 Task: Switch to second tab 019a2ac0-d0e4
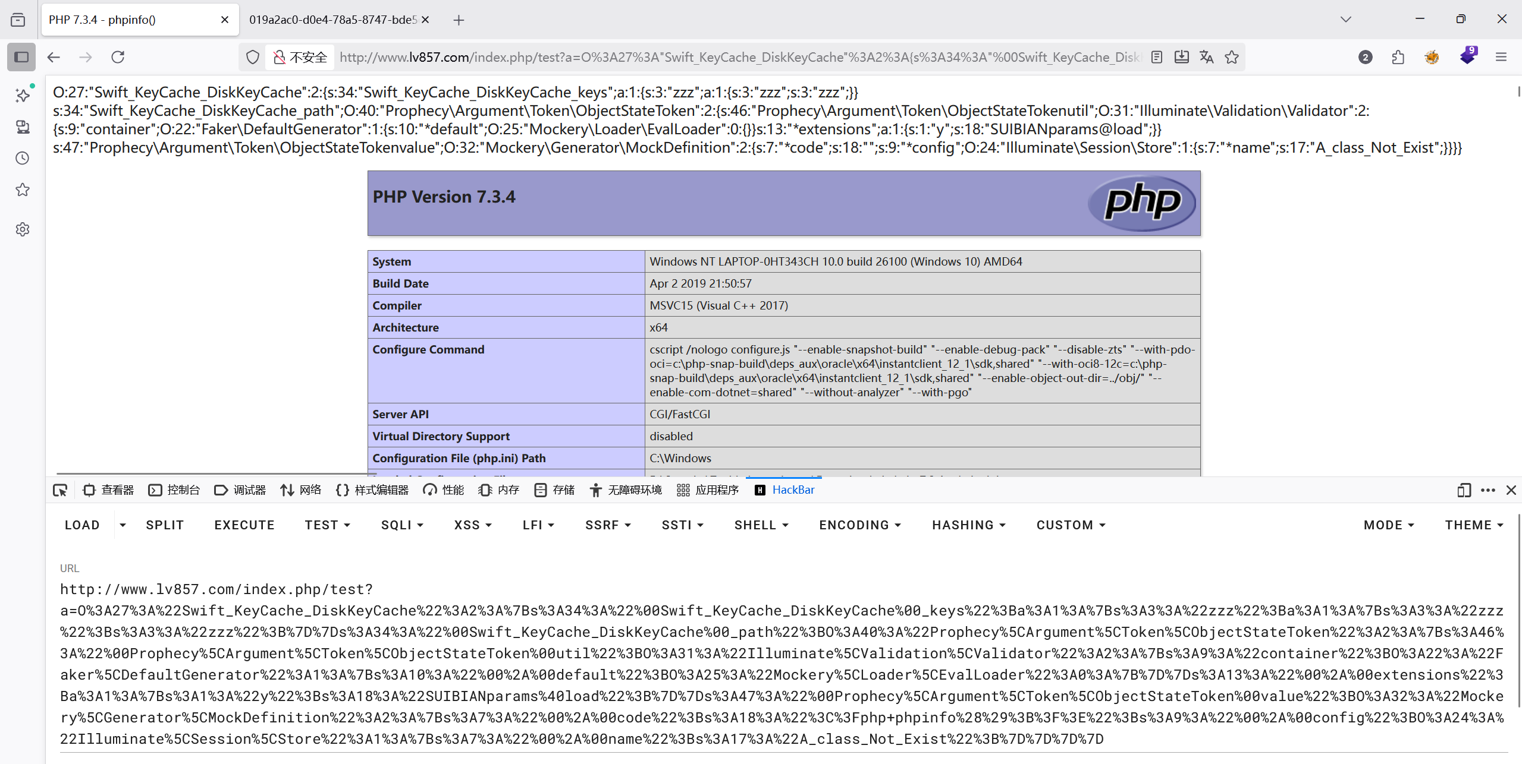pyautogui.click(x=333, y=20)
